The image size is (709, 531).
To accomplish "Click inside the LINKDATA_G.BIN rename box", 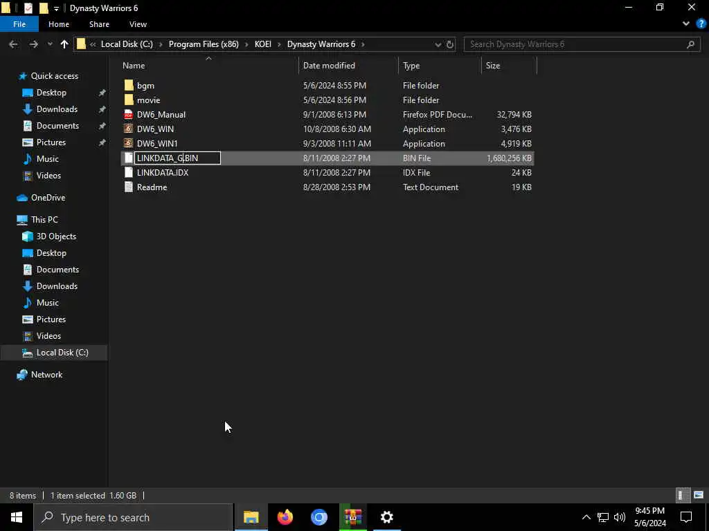I will point(178,158).
